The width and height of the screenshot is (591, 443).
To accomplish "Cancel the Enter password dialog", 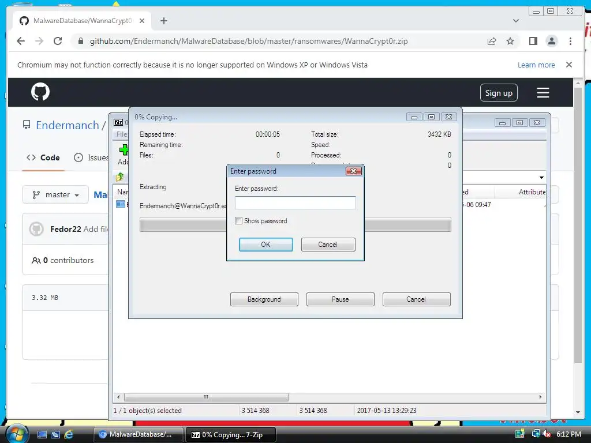I will pos(328,245).
